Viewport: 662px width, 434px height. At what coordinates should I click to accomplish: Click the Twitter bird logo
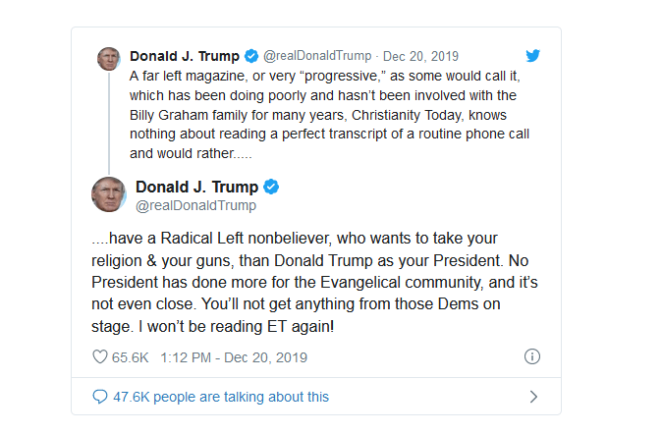532,56
